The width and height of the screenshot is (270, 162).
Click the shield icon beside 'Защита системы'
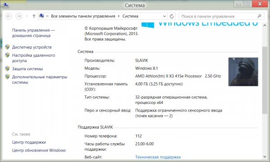coord(7,68)
